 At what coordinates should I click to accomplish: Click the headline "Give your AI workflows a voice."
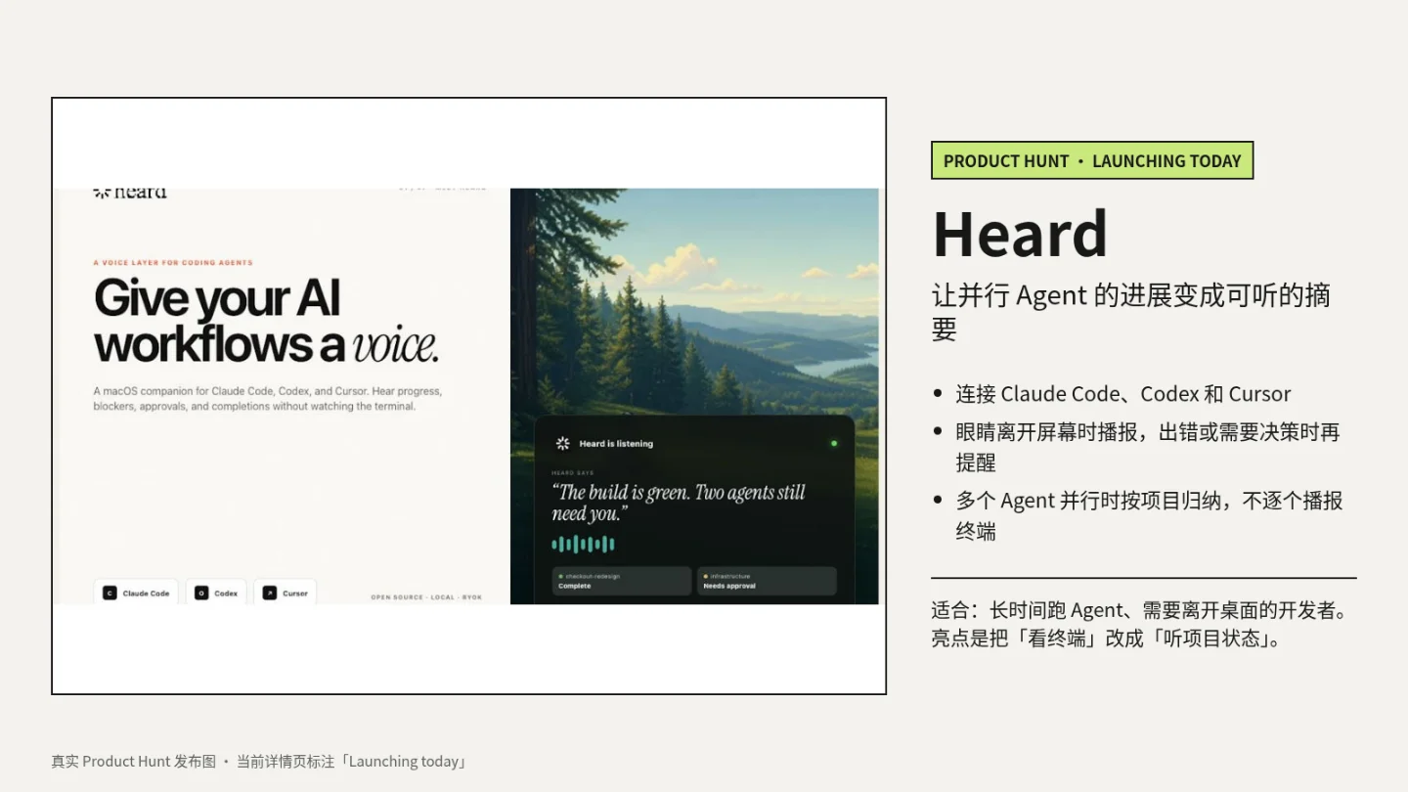[x=266, y=321]
